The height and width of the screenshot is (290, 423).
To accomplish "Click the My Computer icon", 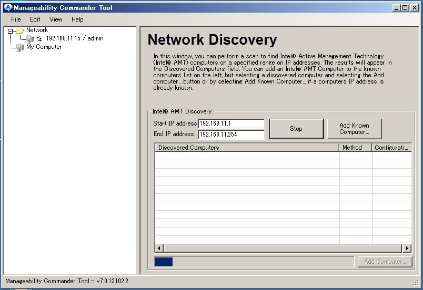I will point(20,48).
